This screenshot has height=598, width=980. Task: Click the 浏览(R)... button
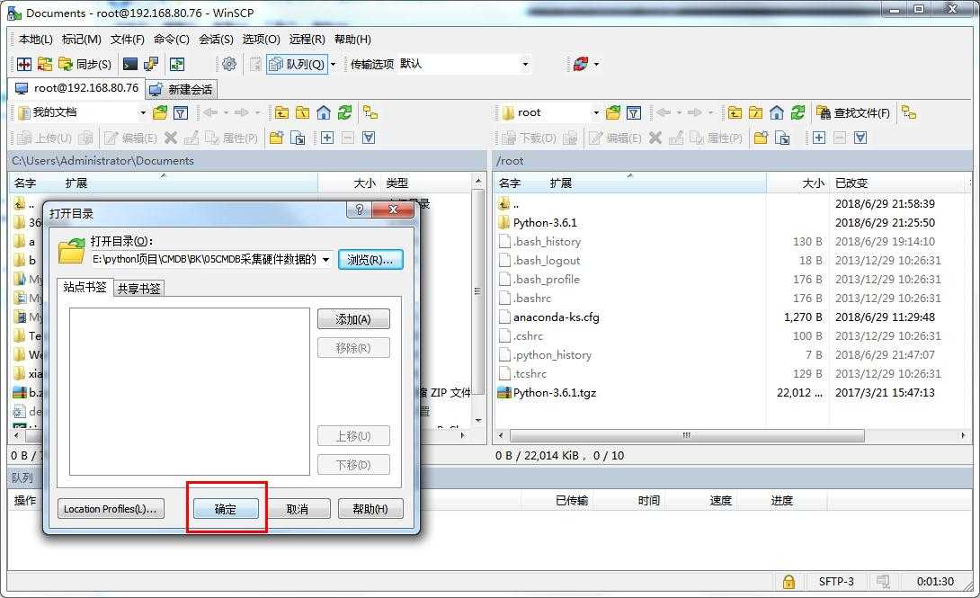point(370,260)
